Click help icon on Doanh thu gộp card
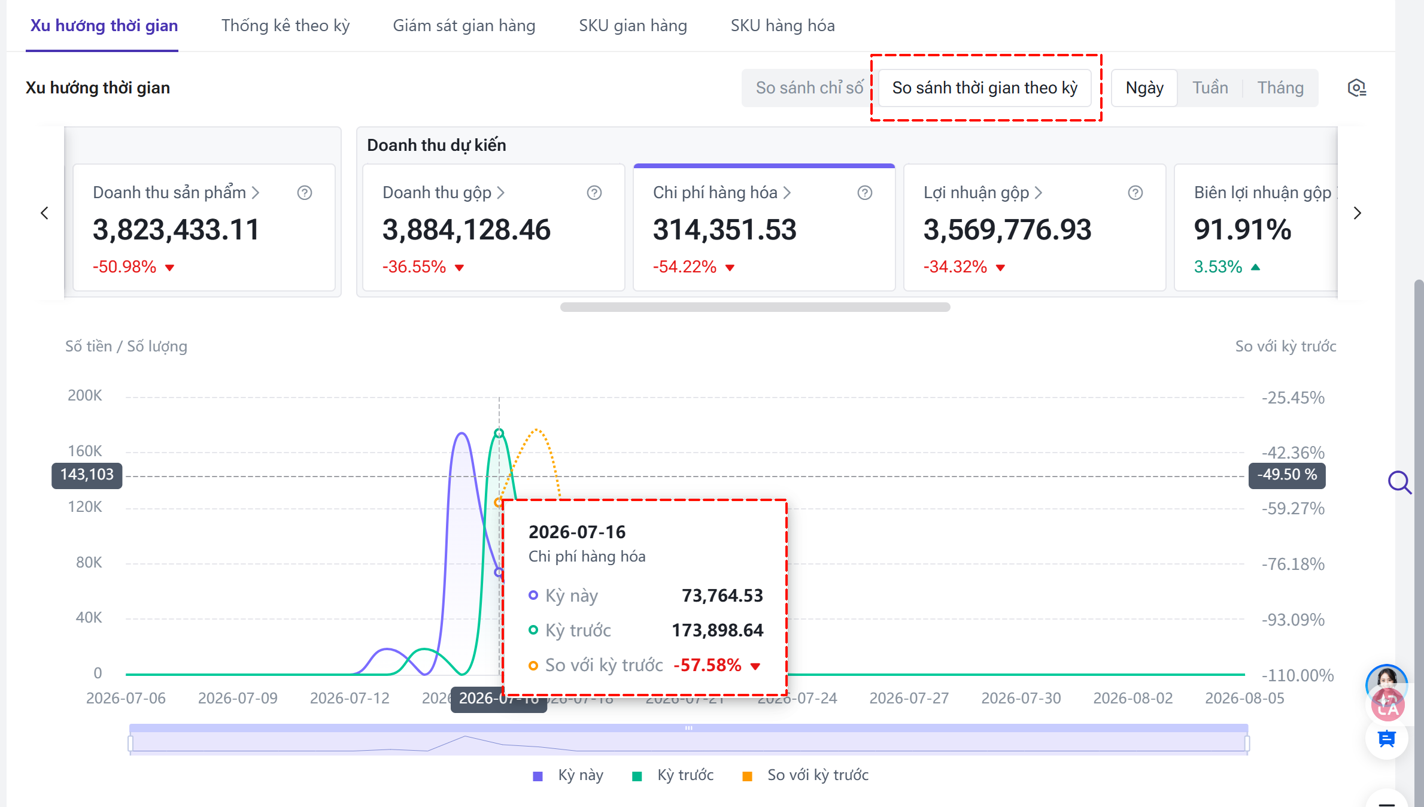This screenshot has width=1424, height=807. pos(594,193)
